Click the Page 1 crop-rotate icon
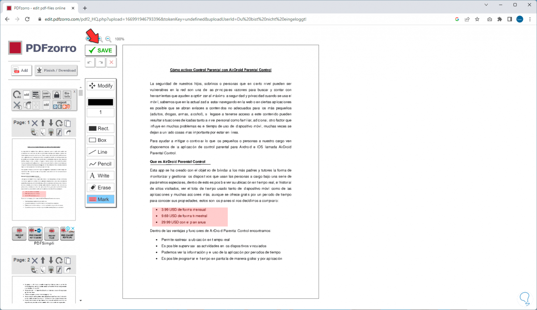The height and width of the screenshot is (310, 537). point(43,132)
